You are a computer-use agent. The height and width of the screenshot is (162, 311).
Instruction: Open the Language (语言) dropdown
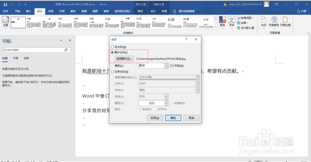click(x=197, y=77)
